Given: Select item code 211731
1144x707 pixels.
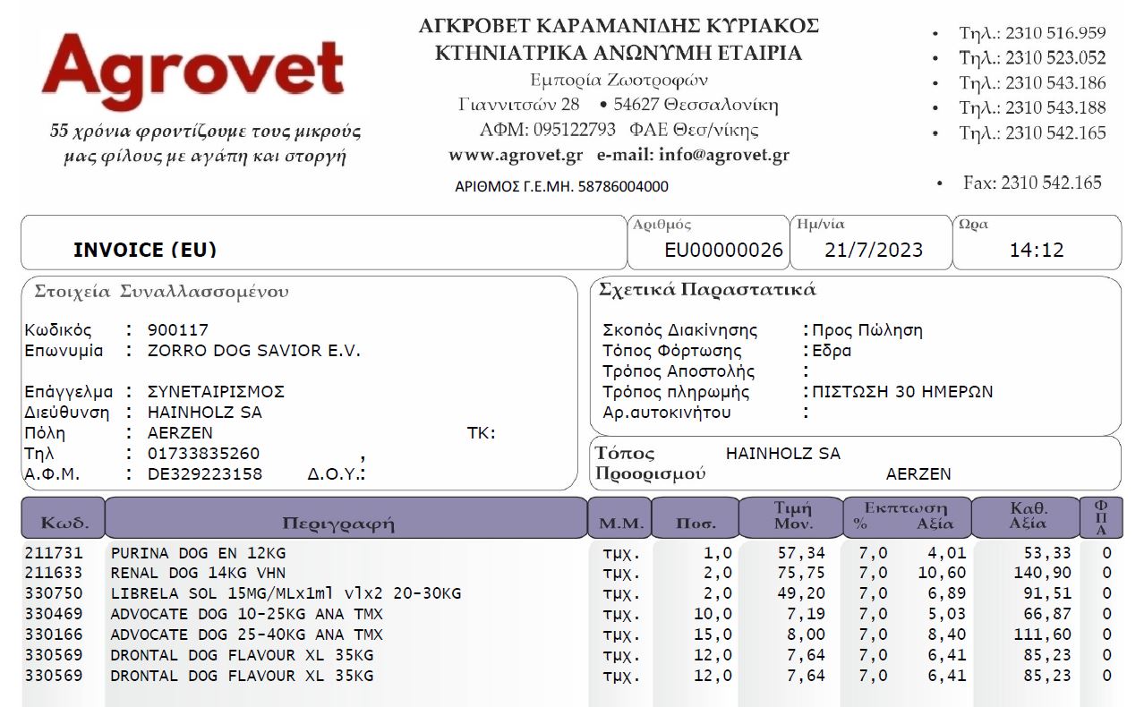Looking at the screenshot, I should coord(54,553).
